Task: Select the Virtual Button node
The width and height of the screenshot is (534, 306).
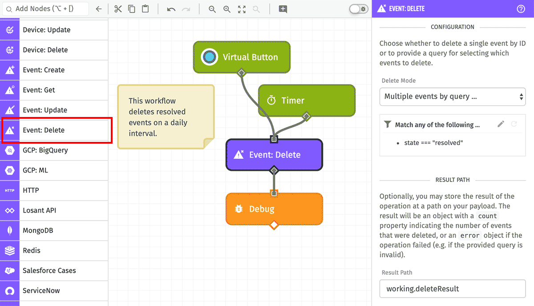Action: click(242, 57)
